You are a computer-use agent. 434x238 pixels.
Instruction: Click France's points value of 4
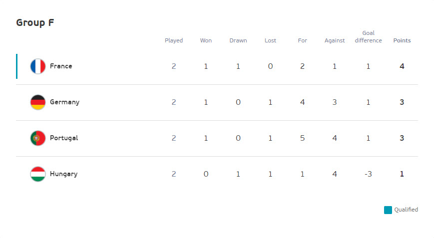pos(402,66)
